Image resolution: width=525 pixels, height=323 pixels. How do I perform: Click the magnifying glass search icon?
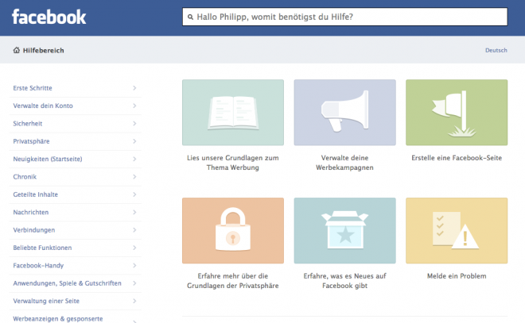pyautogui.click(x=190, y=17)
